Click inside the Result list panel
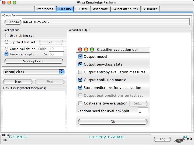This screenshot has width=194, height=145. click(x=34, y=111)
